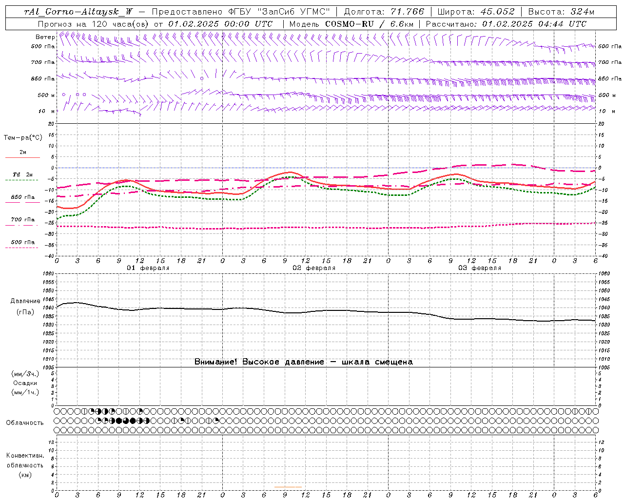
Task: Click the left temperature axis value -40
Action: (50, 256)
